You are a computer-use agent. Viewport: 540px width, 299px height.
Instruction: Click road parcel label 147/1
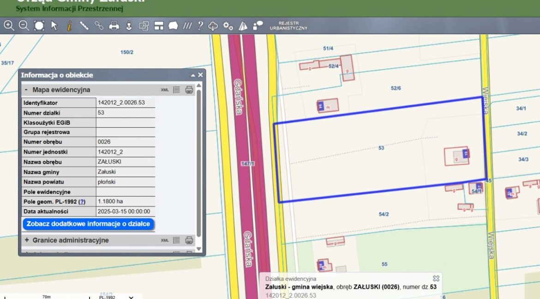tap(247, 164)
